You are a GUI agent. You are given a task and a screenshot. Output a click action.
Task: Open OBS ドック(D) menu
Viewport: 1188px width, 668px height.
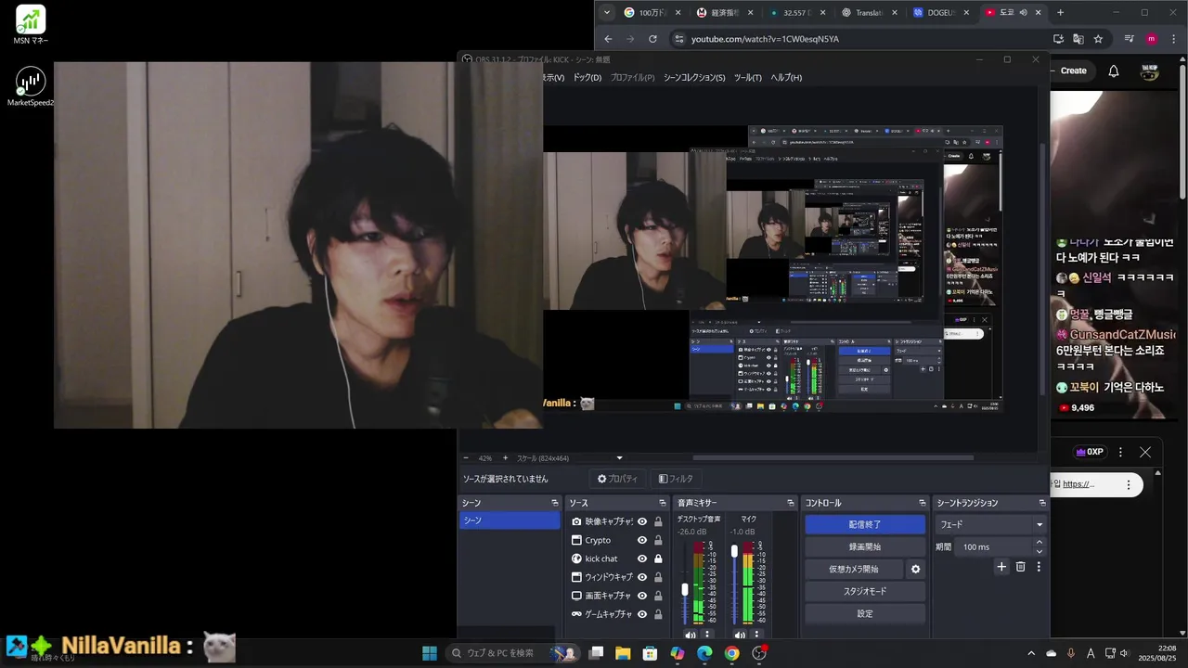pyautogui.click(x=587, y=78)
